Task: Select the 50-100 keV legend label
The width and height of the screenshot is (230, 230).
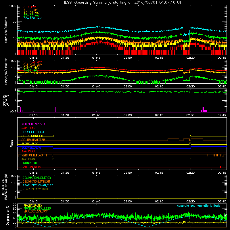Action: 32,18
